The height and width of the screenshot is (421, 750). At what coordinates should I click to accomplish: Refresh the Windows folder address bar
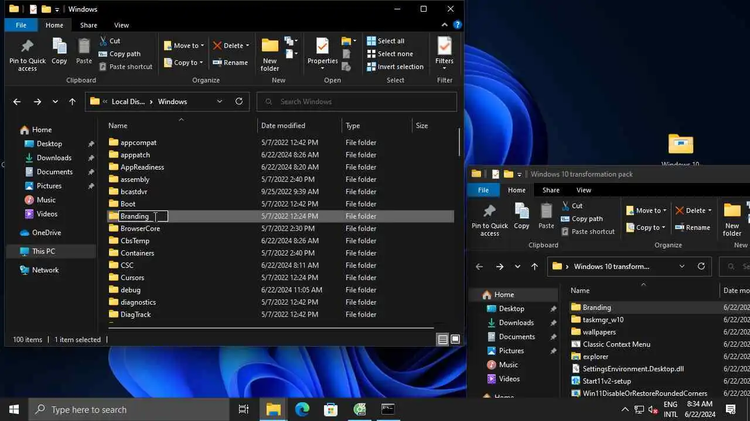[x=239, y=101]
